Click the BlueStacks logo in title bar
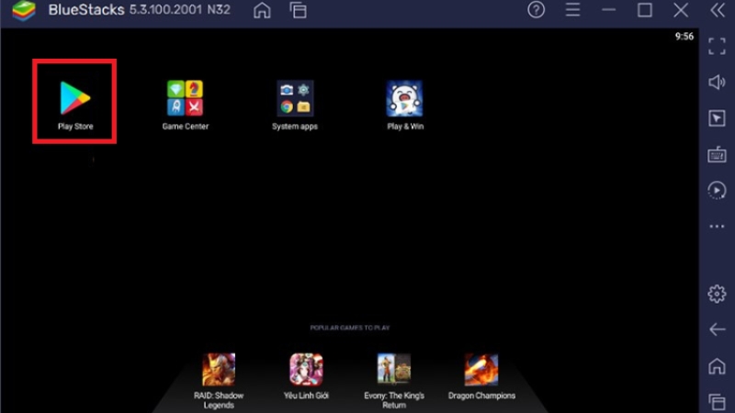 [x=24, y=10]
